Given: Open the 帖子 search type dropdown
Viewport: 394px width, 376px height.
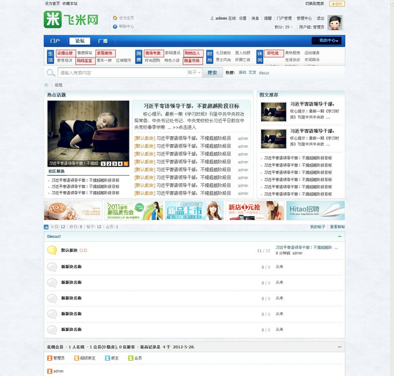Looking at the screenshot, I should [x=194, y=73].
